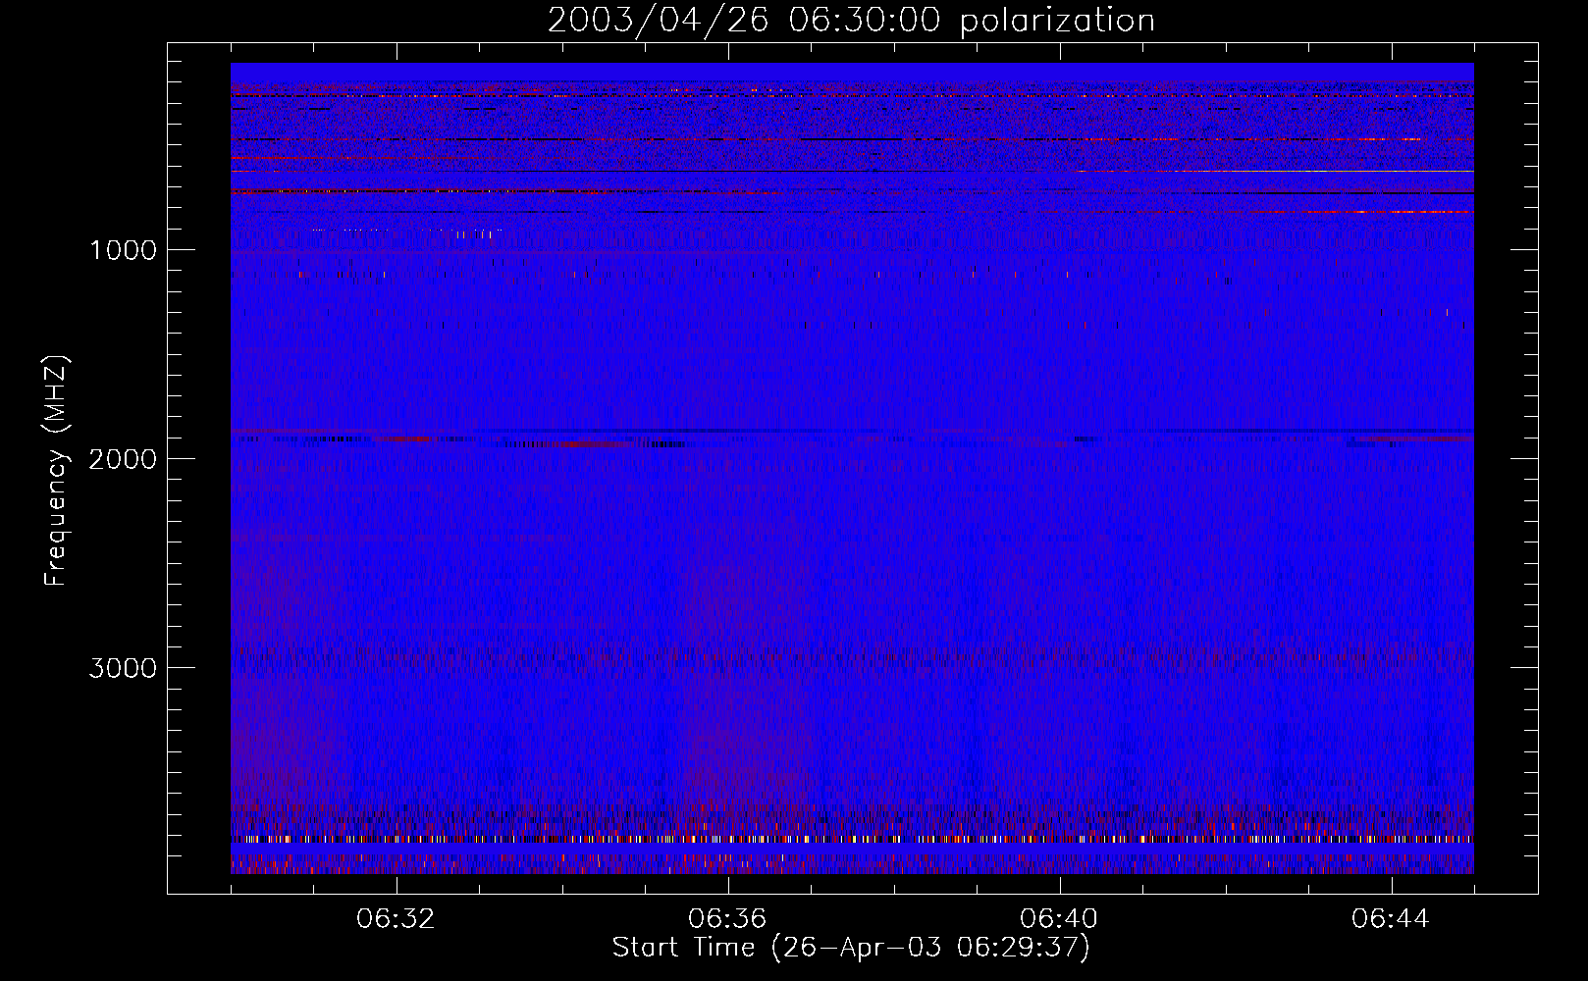Click the '3000' frequency tick label

coord(123,668)
